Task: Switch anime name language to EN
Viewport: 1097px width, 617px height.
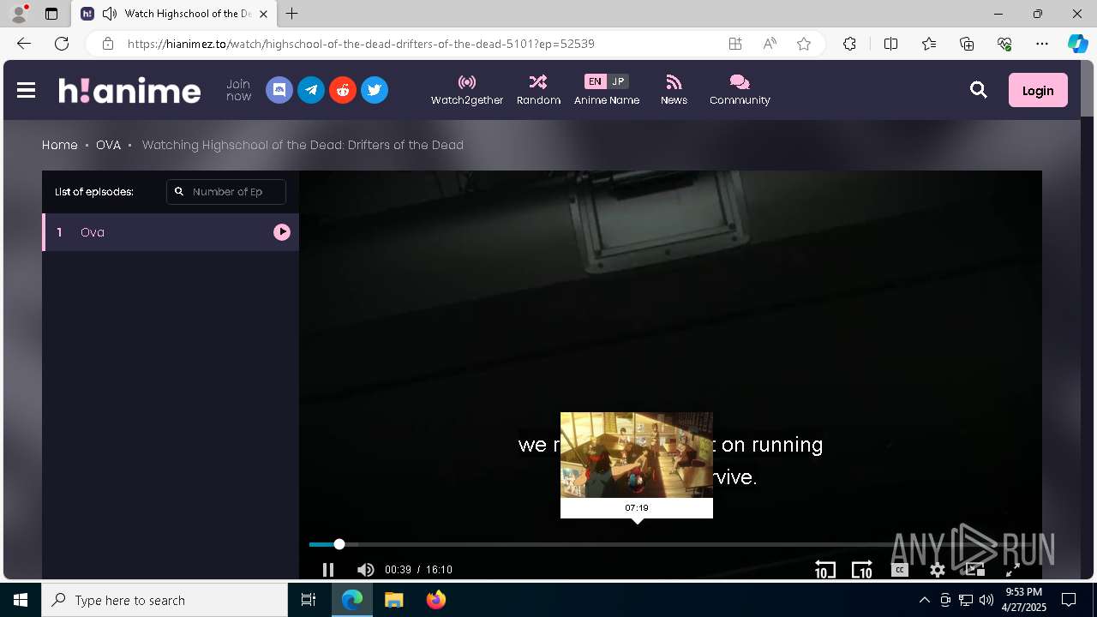Action: [595, 81]
